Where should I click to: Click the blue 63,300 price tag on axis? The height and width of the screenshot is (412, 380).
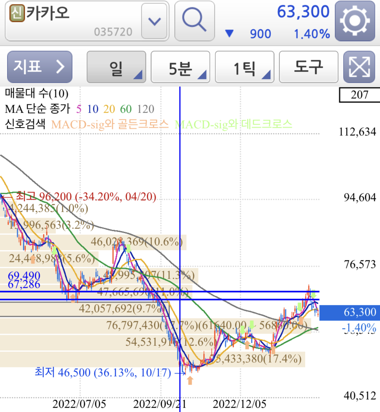pos(350,312)
